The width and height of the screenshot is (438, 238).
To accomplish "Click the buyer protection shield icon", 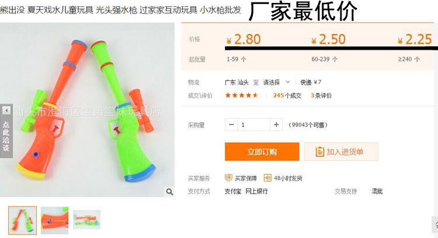I will [228, 178].
